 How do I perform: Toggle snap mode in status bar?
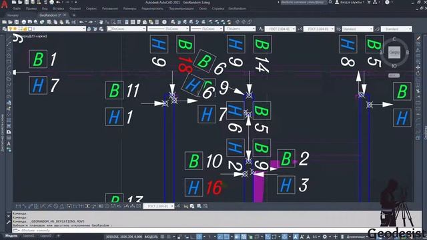click(169, 237)
